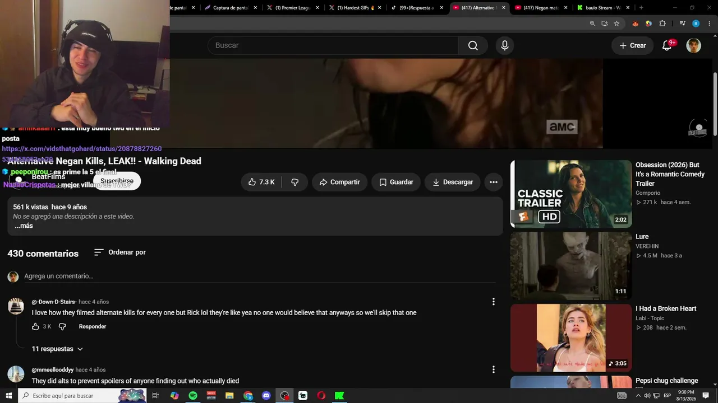The width and height of the screenshot is (718, 403).
Task: Open a new browser tab
Action: (x=641, y=8)
